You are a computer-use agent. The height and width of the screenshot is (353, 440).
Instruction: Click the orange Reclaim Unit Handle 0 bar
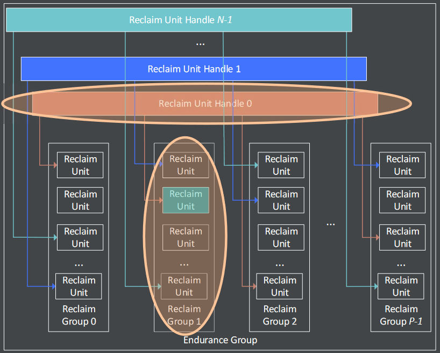pos(205,104)
